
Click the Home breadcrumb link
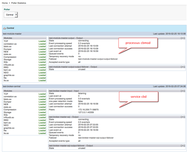(x=5, y=3)
